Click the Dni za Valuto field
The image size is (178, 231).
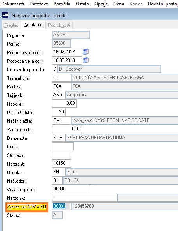(59, 112)
